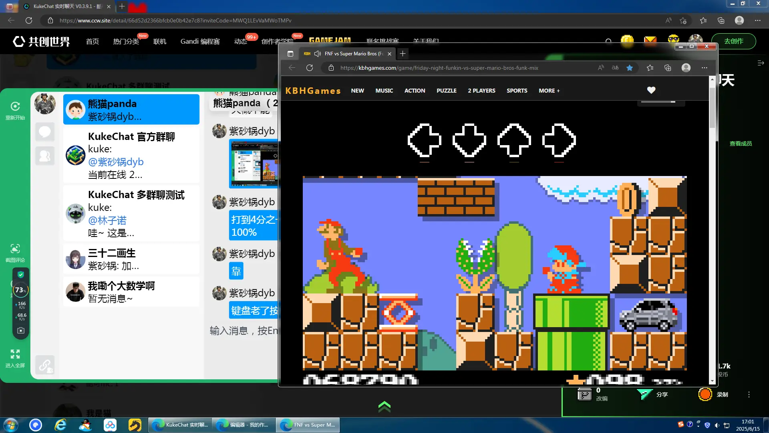769x433 pixels.
Task: Click the KBHGames window vertical scrollbar
Action: [x=712, y=108]
